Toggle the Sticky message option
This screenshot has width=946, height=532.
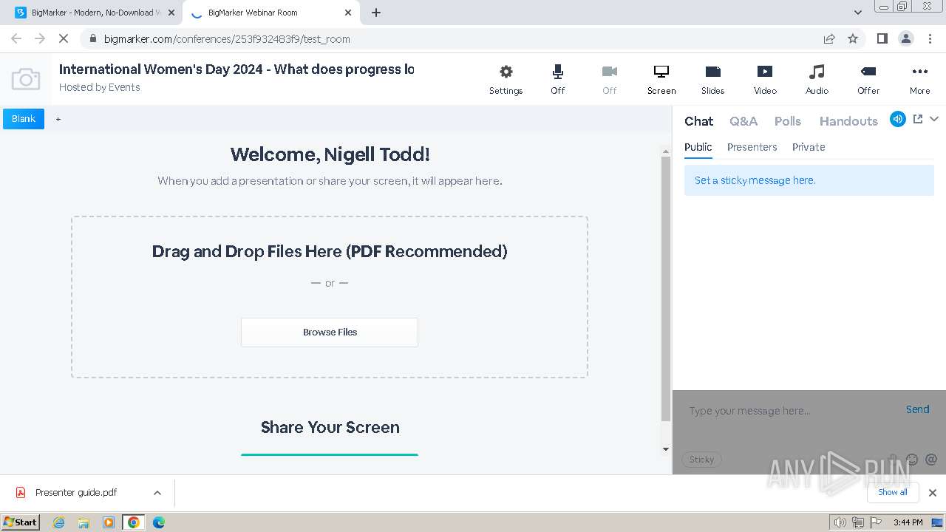click(x=701, y=460)
